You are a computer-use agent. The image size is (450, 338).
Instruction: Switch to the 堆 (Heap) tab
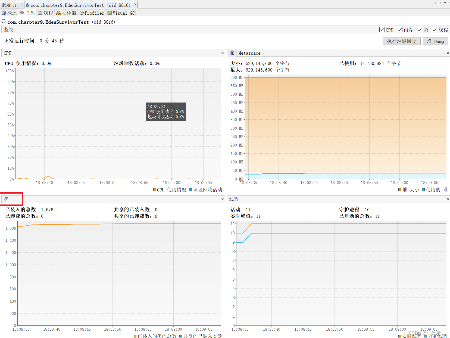pos(231,53)
